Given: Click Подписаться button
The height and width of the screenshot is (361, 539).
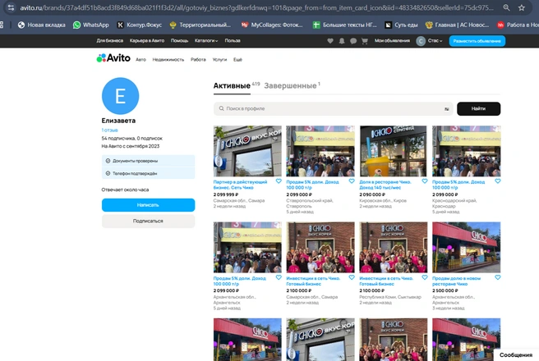Looking at the screenshot, I should coord(148,221).
